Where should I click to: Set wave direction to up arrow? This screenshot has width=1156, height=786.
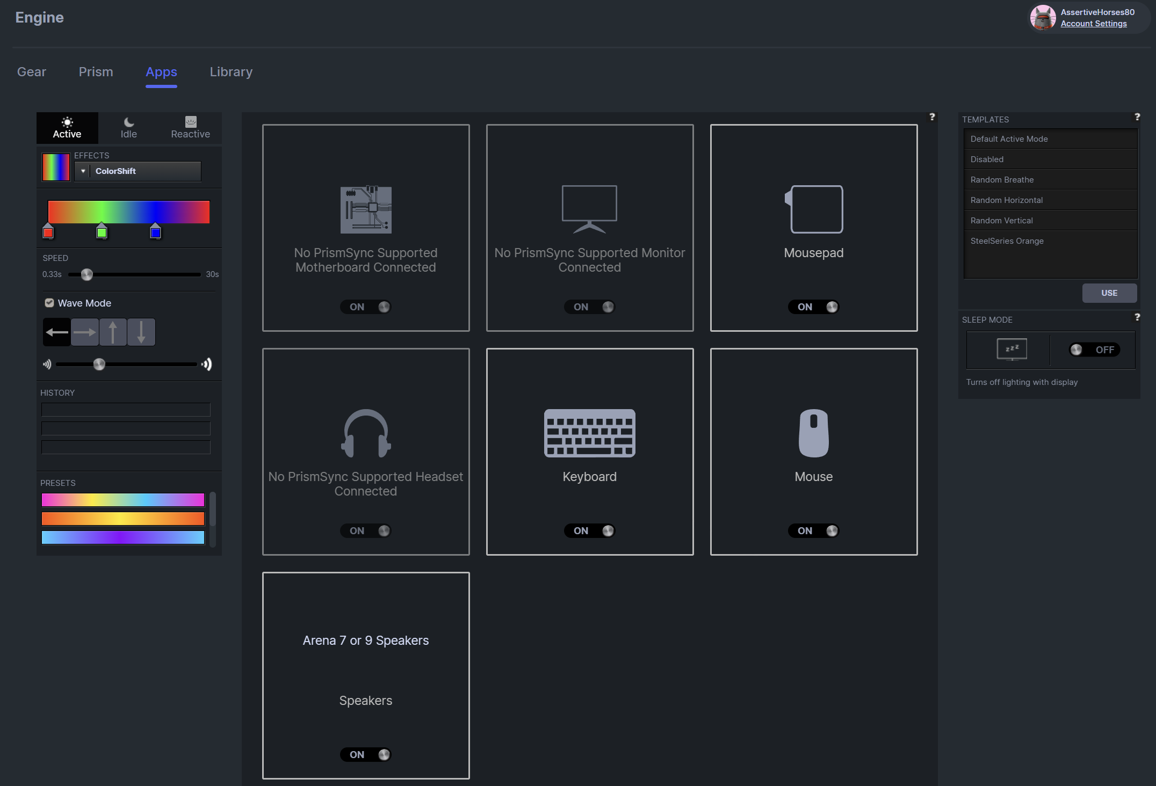[113, 332]
